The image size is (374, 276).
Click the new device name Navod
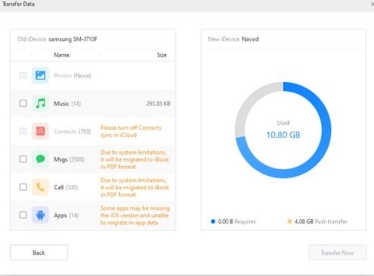pos(250,39)
